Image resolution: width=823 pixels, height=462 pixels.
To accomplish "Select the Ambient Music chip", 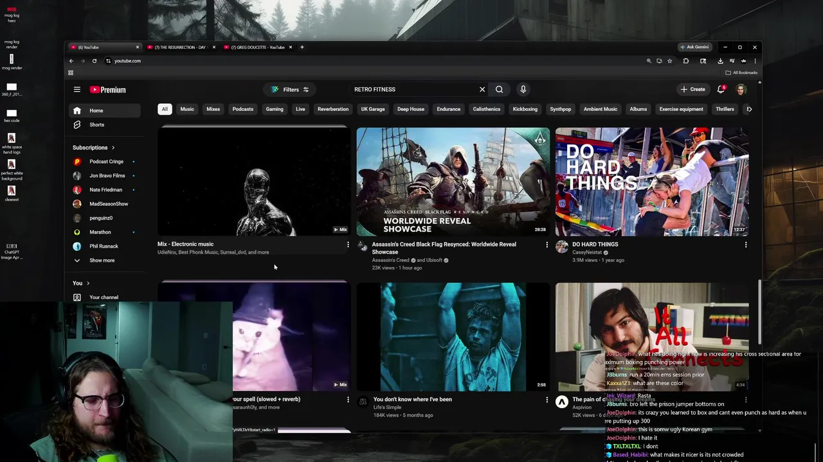I will point(601,109).
